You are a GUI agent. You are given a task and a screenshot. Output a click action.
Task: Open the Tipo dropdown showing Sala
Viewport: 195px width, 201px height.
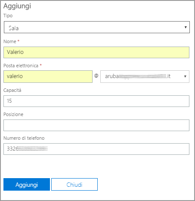coord(97,27)
